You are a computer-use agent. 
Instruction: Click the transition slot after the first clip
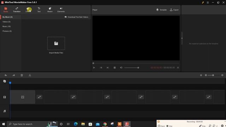click(39, 97)
